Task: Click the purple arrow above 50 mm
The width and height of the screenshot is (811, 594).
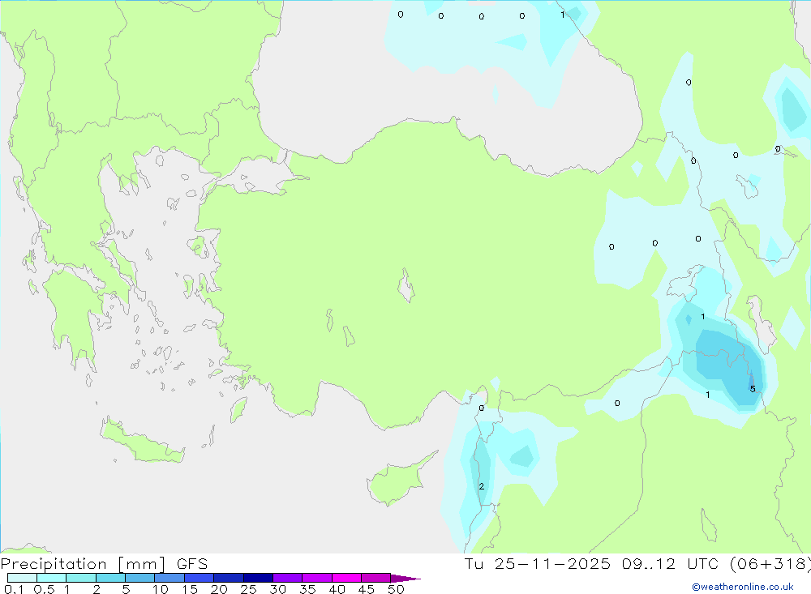Action: [x=405, y=578]
